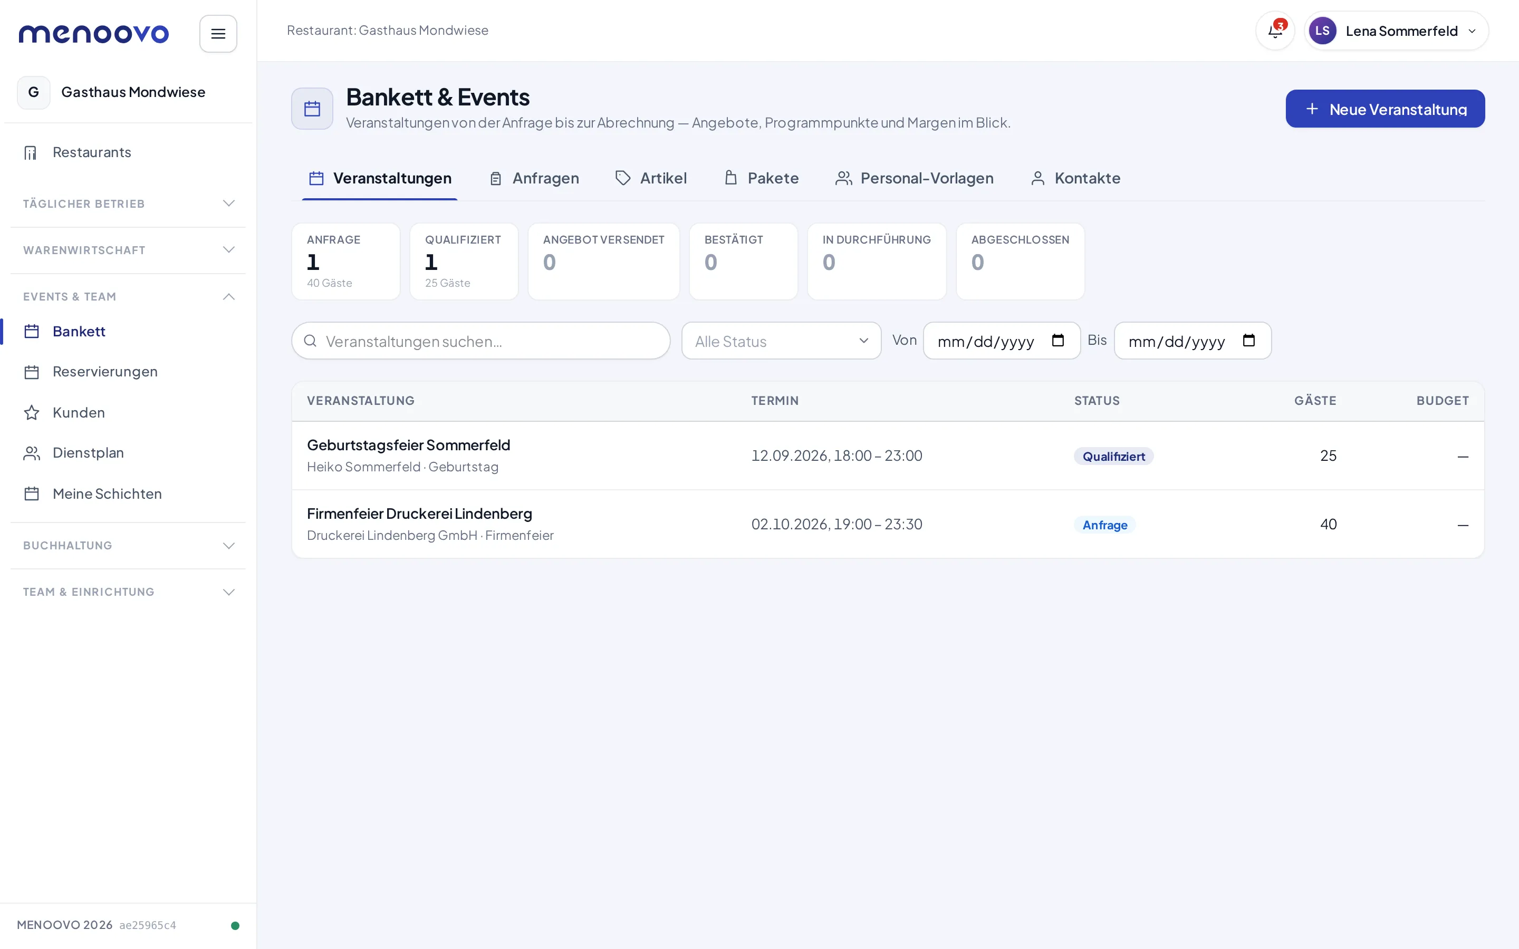Click the Restaurants building icon
This screenshot has width=1519, height=949.
[31, 152]
